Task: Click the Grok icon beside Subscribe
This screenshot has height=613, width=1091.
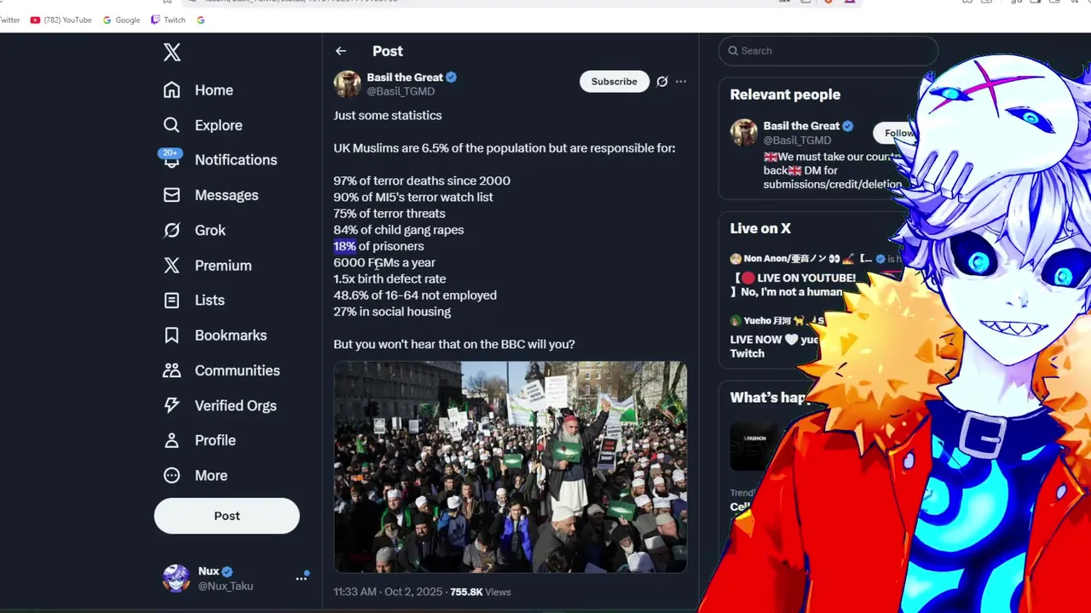Action: point(662,82)
